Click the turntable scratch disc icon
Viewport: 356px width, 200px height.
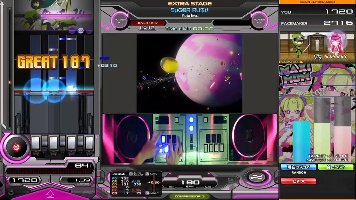[x=16, y=147]
